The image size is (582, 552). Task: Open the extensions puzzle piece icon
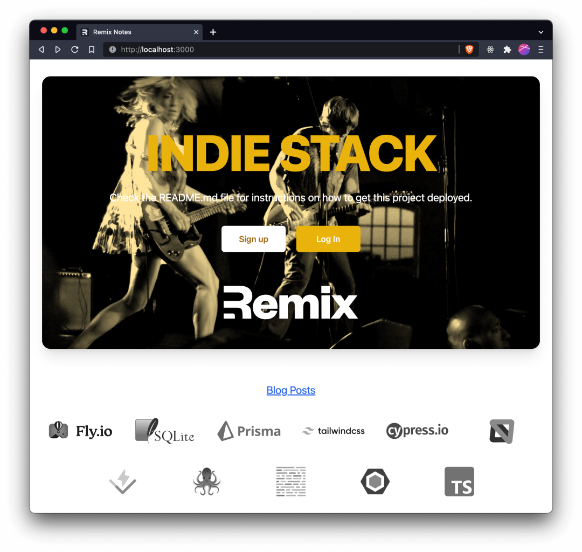[507, 50]
